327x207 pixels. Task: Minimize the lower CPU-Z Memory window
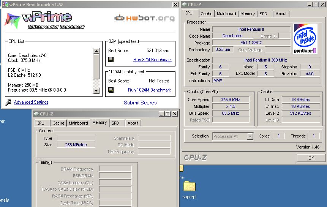162,114
